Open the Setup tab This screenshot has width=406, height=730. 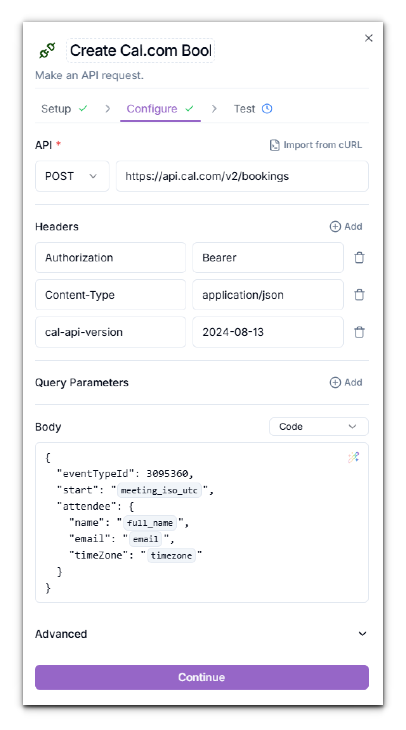[64, 109]
